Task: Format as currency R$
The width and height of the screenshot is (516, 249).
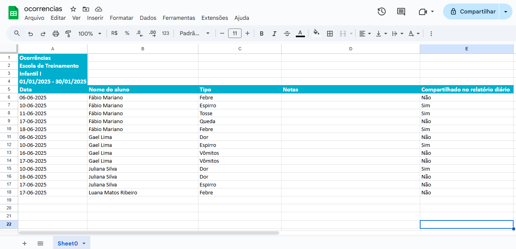Action: (x=114, y=33)
